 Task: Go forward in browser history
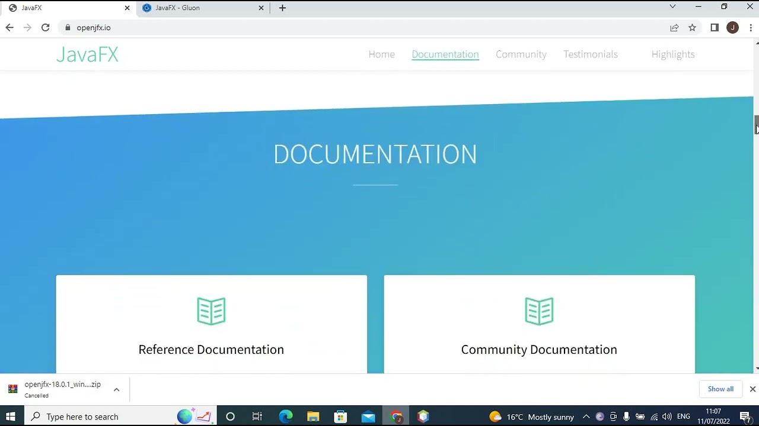coord(27,27)
